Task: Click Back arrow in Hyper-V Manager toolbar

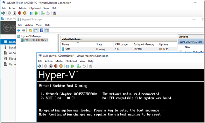Action: tap(19, 31)
